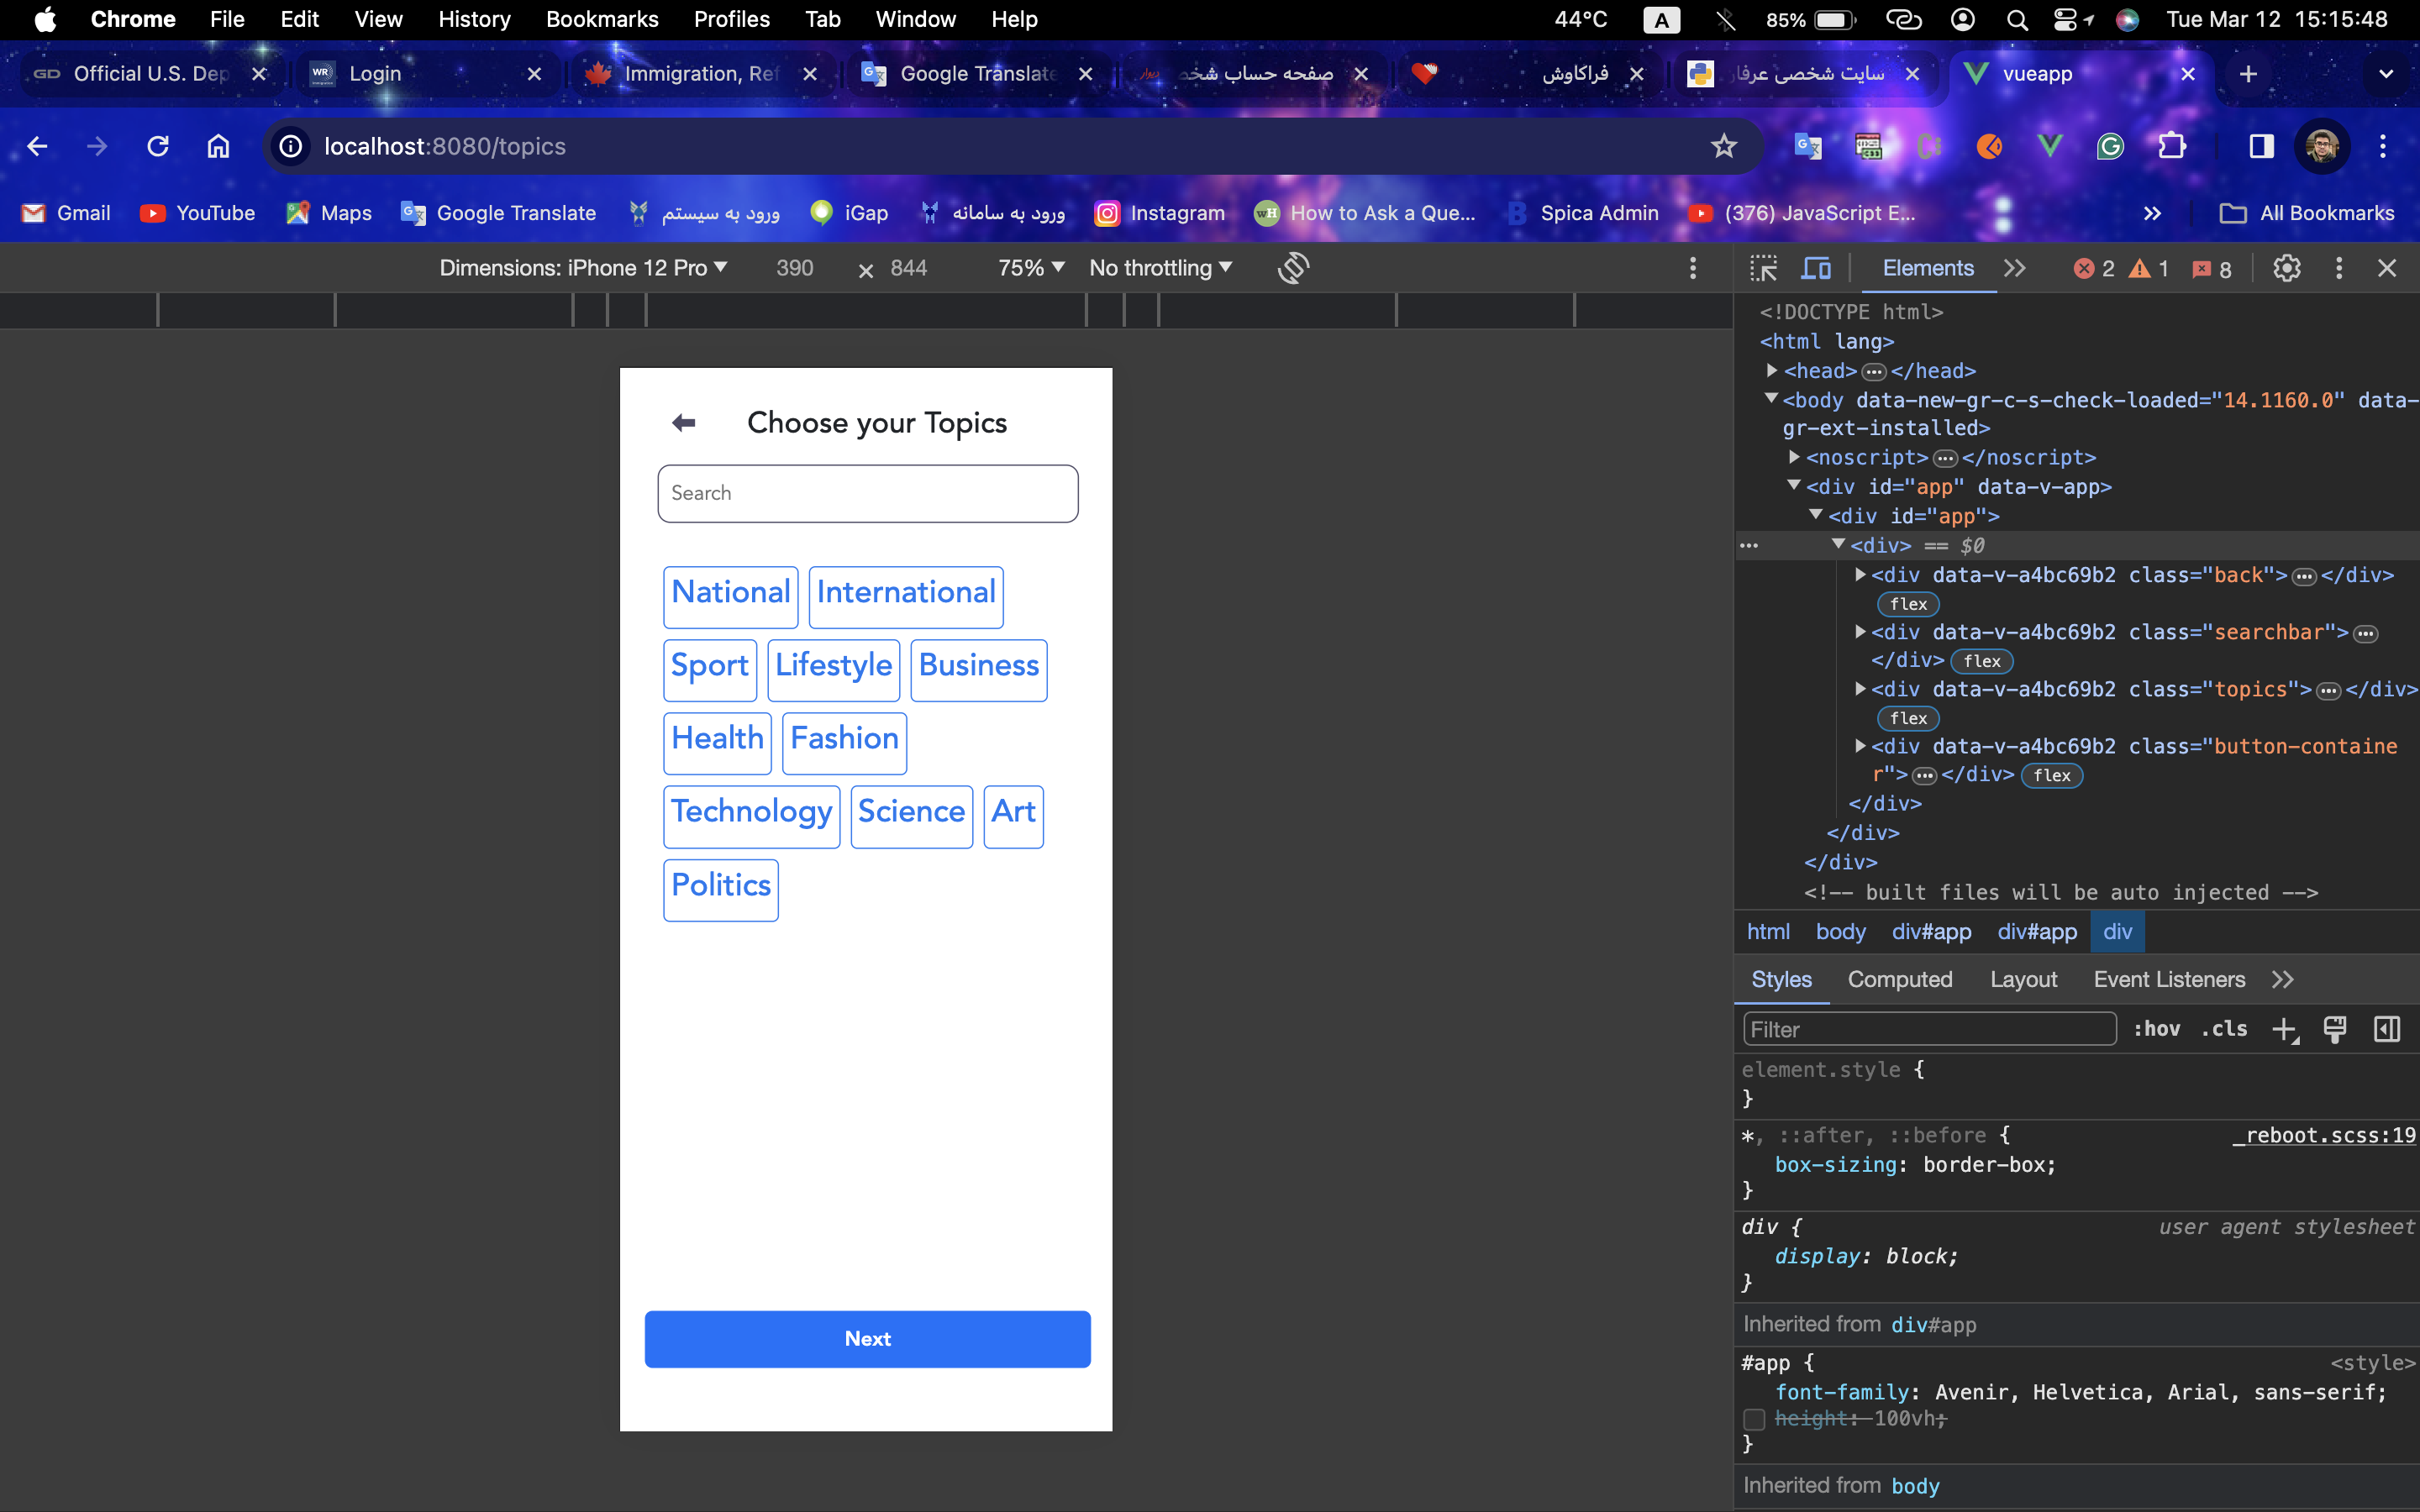Select the National topic
Screen dimensions: 2420x1512
point(731,597)
